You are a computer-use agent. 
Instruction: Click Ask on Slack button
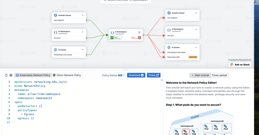tap(240, 64)
